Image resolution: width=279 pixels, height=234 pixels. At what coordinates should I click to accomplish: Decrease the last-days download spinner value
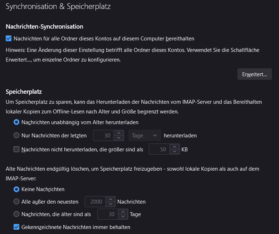118,138
